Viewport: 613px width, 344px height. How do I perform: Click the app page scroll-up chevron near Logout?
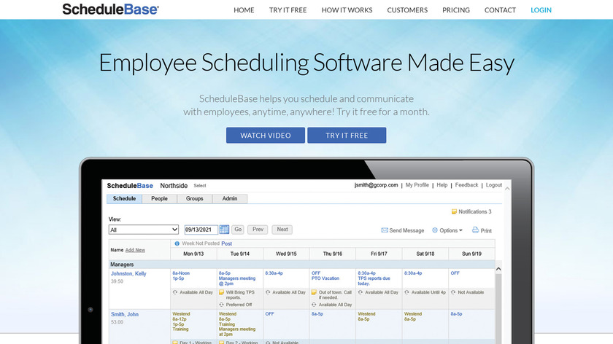click(x=507, y=189)
